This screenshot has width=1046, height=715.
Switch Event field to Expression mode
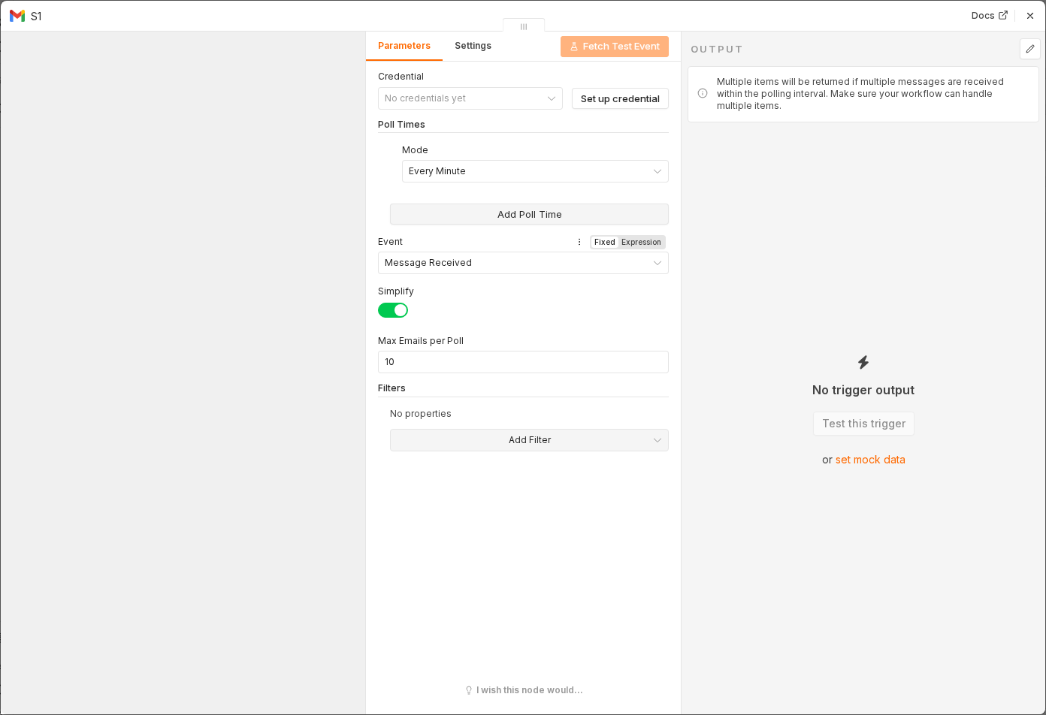point(641,242)
